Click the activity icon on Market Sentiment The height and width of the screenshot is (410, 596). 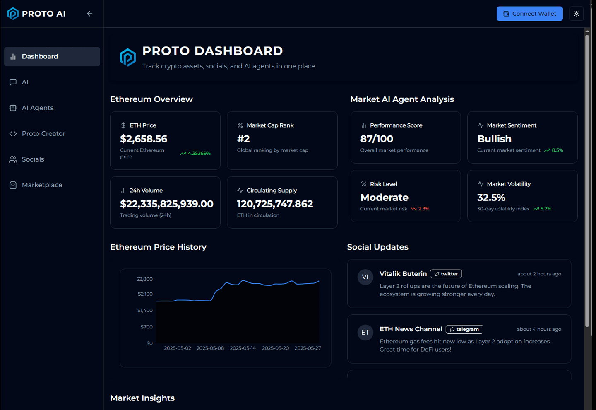click(x=480, y=125)
